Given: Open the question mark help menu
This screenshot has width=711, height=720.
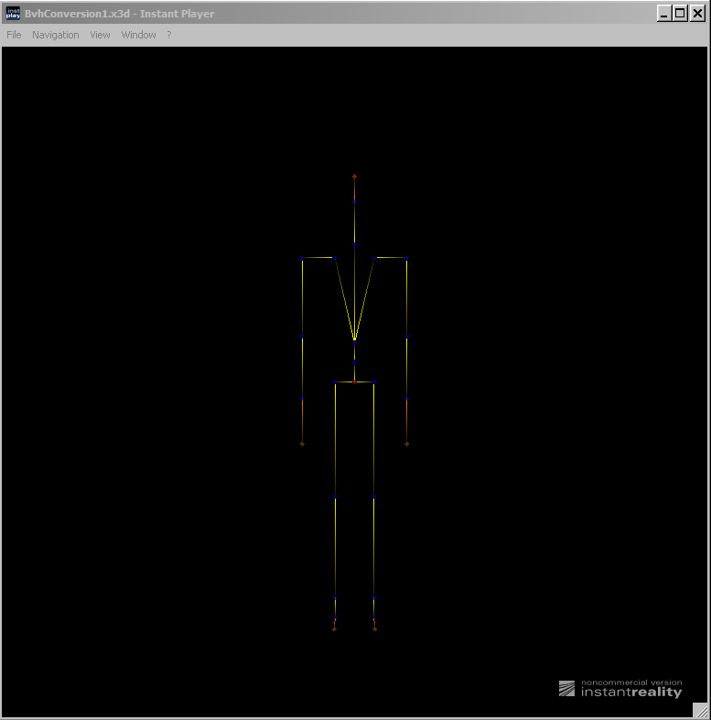Looking at the screenshot, I should pos(168,35).
